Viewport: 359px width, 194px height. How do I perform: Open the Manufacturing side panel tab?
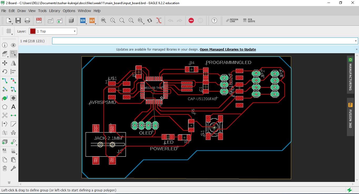(350, 74)
